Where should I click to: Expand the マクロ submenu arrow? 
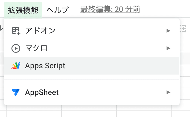(x=168, y=48)
